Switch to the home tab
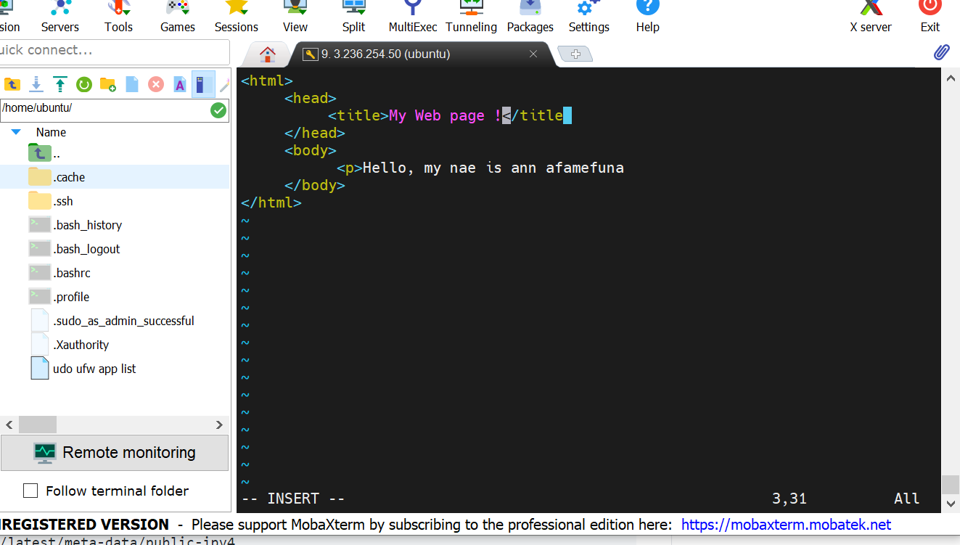960x545 pixels. 268,54
